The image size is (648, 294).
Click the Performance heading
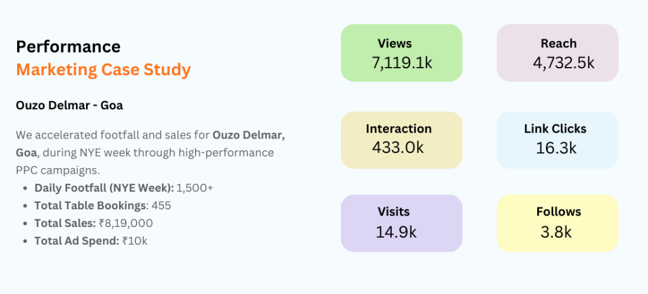(x=68, y=47)
